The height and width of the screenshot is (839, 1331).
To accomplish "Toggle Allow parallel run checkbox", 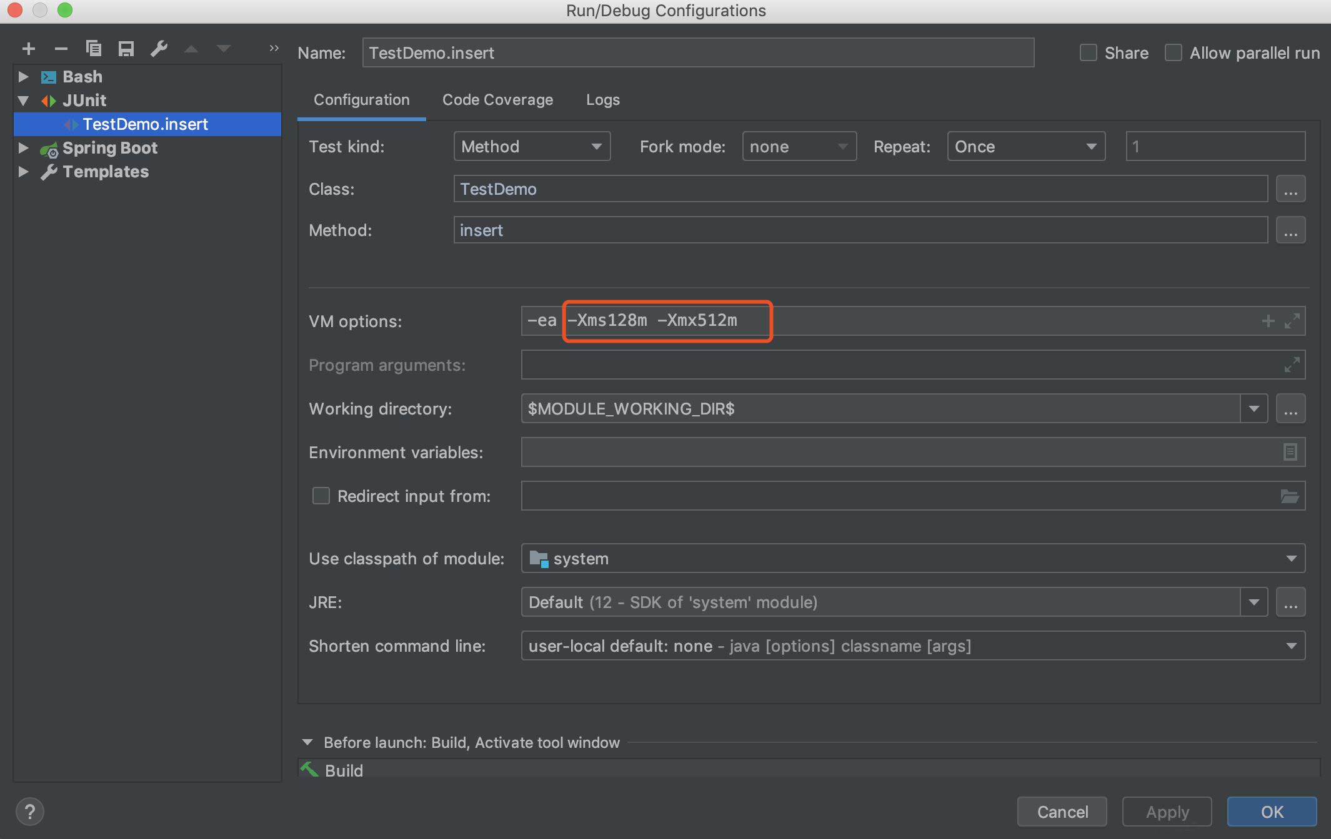I will click(1173, 53).
